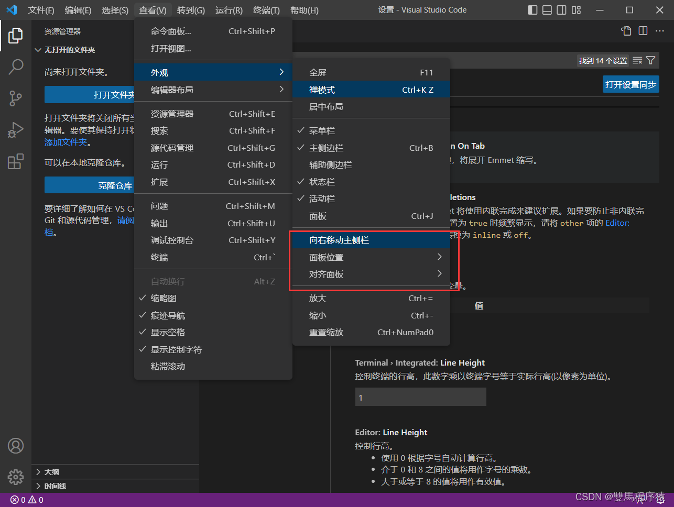674x507 pixels.
Task: Choose 缩小 zoom out entry
Action: [x=371, y=316]
